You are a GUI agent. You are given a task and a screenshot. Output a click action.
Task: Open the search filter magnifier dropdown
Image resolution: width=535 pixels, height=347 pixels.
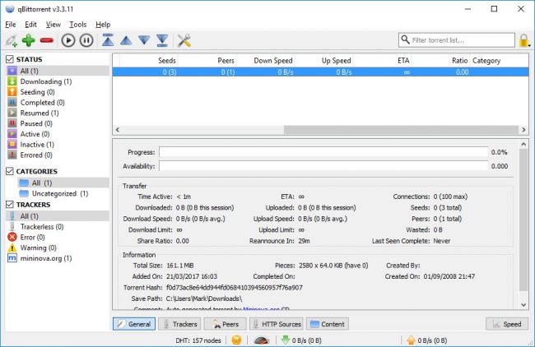click(x=406, y=39)
